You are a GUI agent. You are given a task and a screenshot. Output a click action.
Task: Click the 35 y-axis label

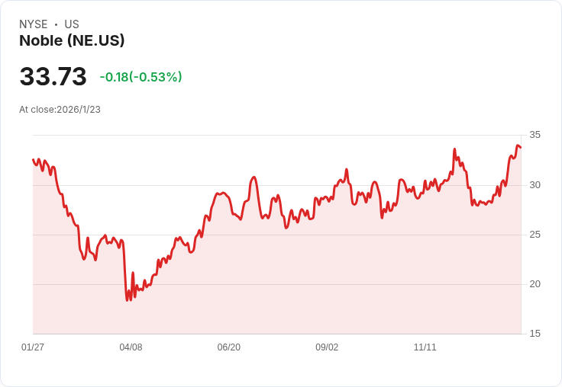535,135
